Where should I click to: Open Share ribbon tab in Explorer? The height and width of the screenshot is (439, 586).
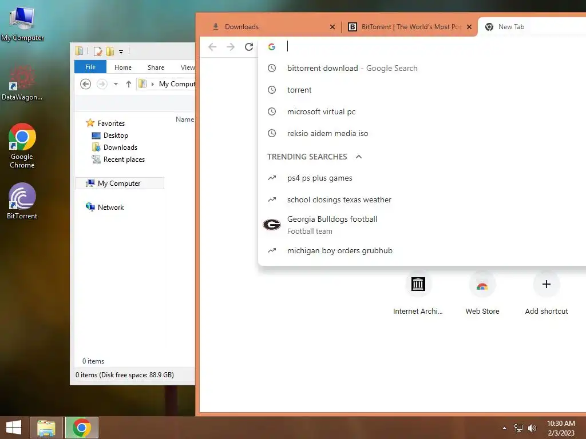[156, 67]
